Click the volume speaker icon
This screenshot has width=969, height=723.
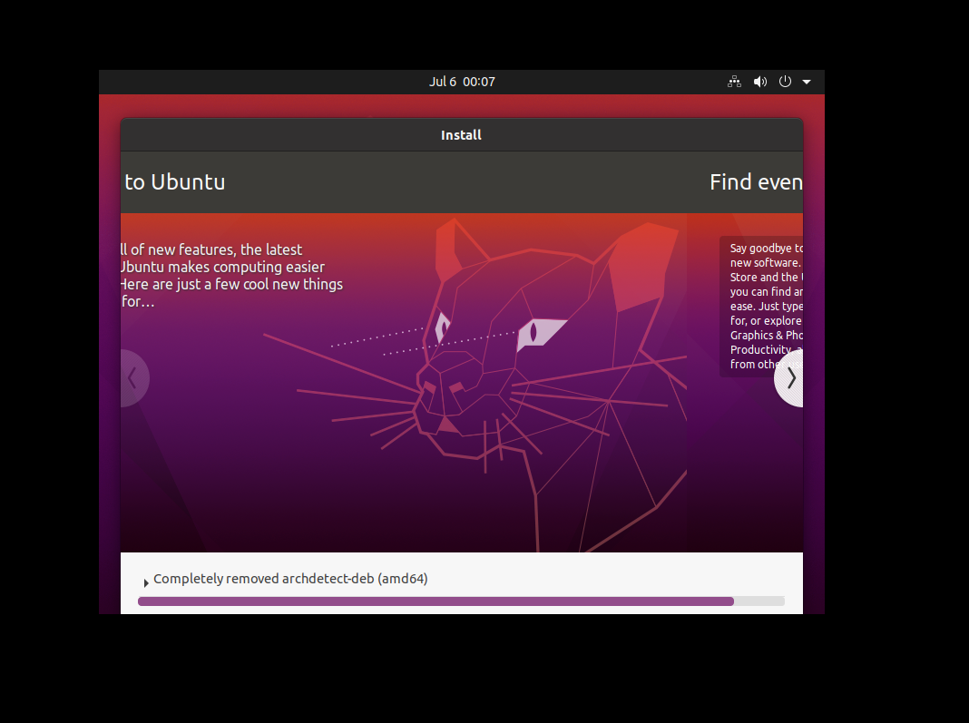760,82
